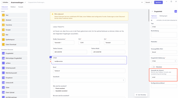Add a Mehrzeiliges Eingabefeld element

coord(14,58)
